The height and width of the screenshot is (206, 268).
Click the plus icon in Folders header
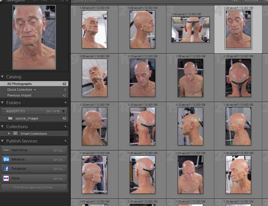[66, 102]
